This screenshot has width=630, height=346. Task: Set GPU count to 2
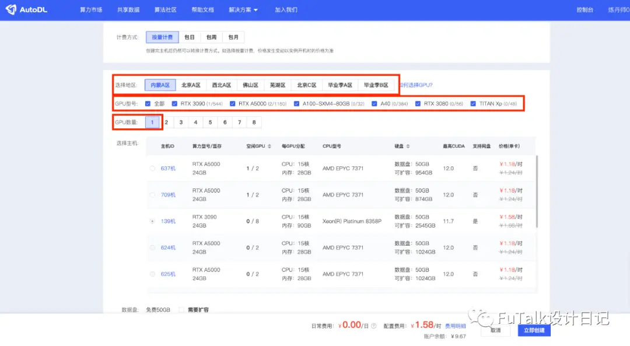pos(166,122)
